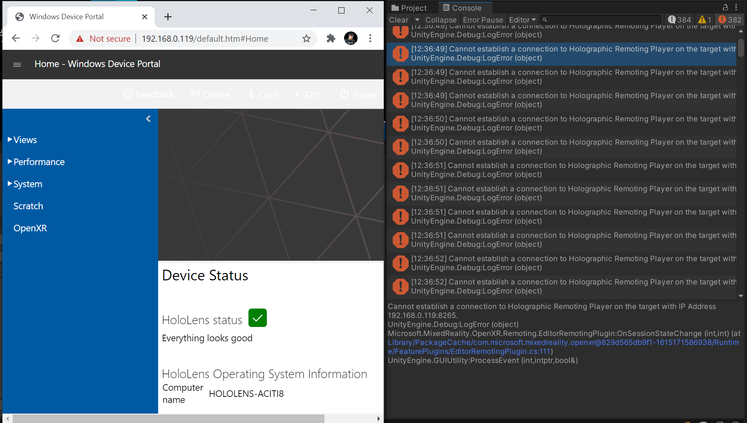The image size is (747, 423).
Task: Click the Feedback smiley icon
Action: tap(128, 94)
